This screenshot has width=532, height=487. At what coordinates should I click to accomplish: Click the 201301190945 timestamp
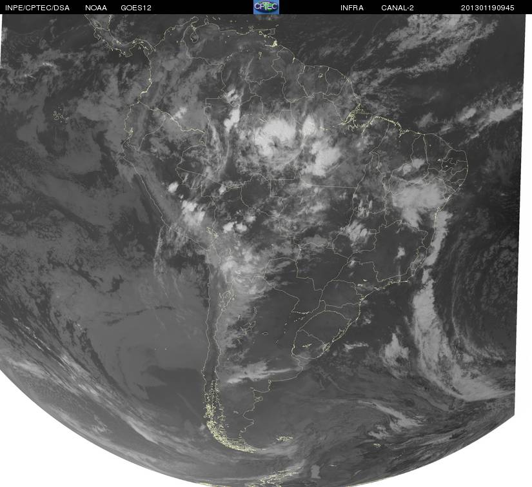488,8
